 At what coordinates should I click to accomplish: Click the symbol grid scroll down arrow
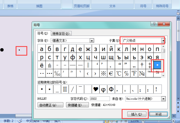point(163,76)
